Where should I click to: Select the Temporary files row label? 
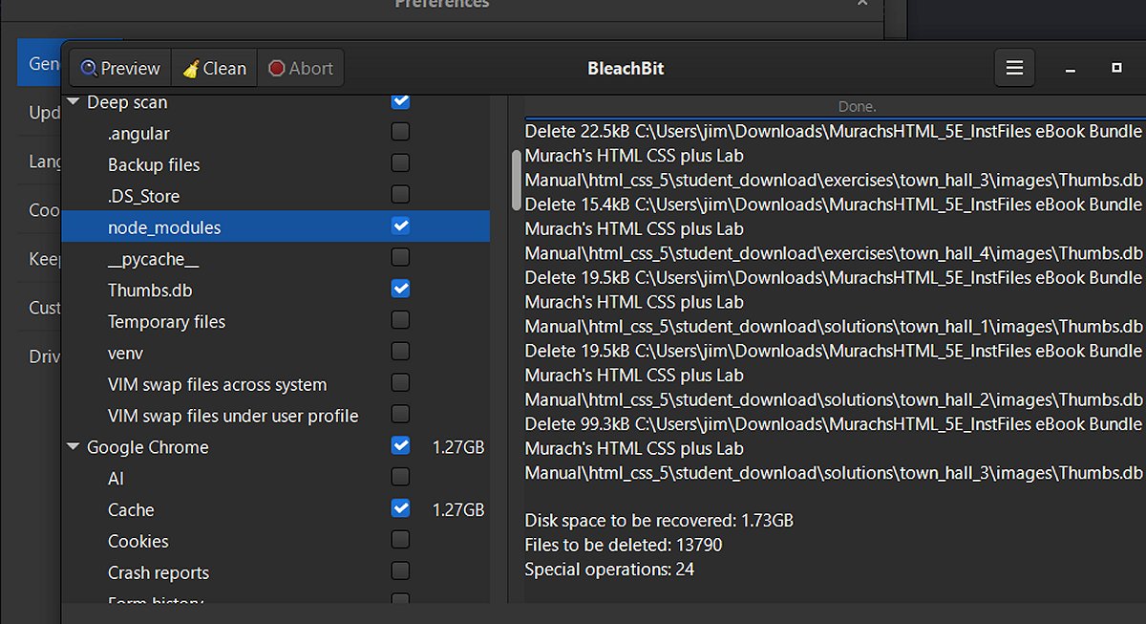click(x=166, y=322)
